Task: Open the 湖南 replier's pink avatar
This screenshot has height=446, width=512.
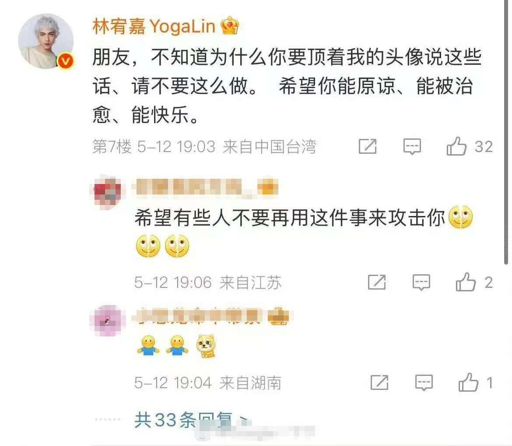Action: [x=107, y=320]
